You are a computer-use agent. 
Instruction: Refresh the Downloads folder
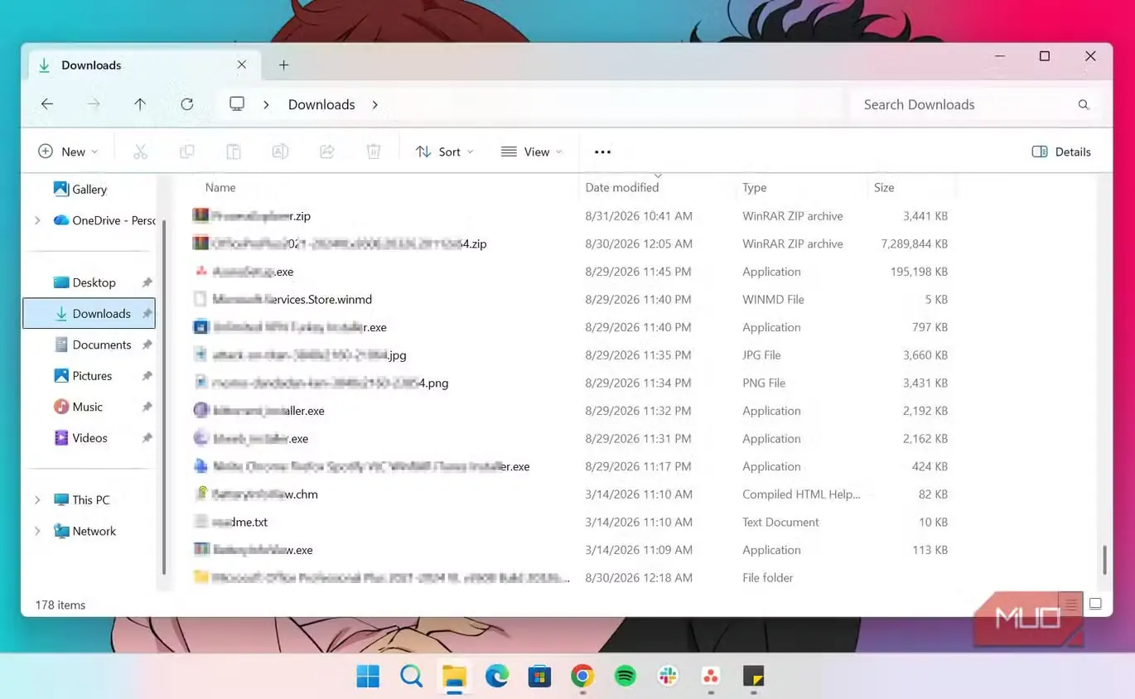(x=187, y=104)
